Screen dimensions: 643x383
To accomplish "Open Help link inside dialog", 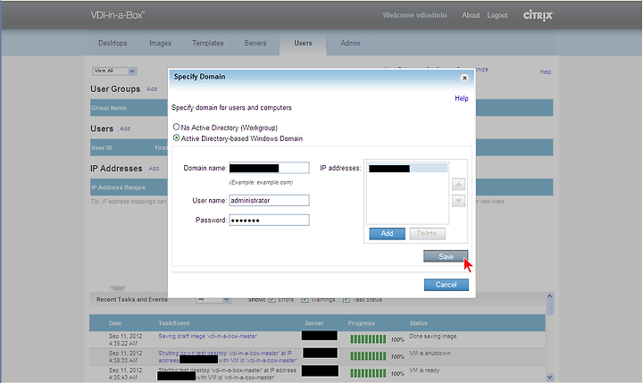I will coord(462,98).
